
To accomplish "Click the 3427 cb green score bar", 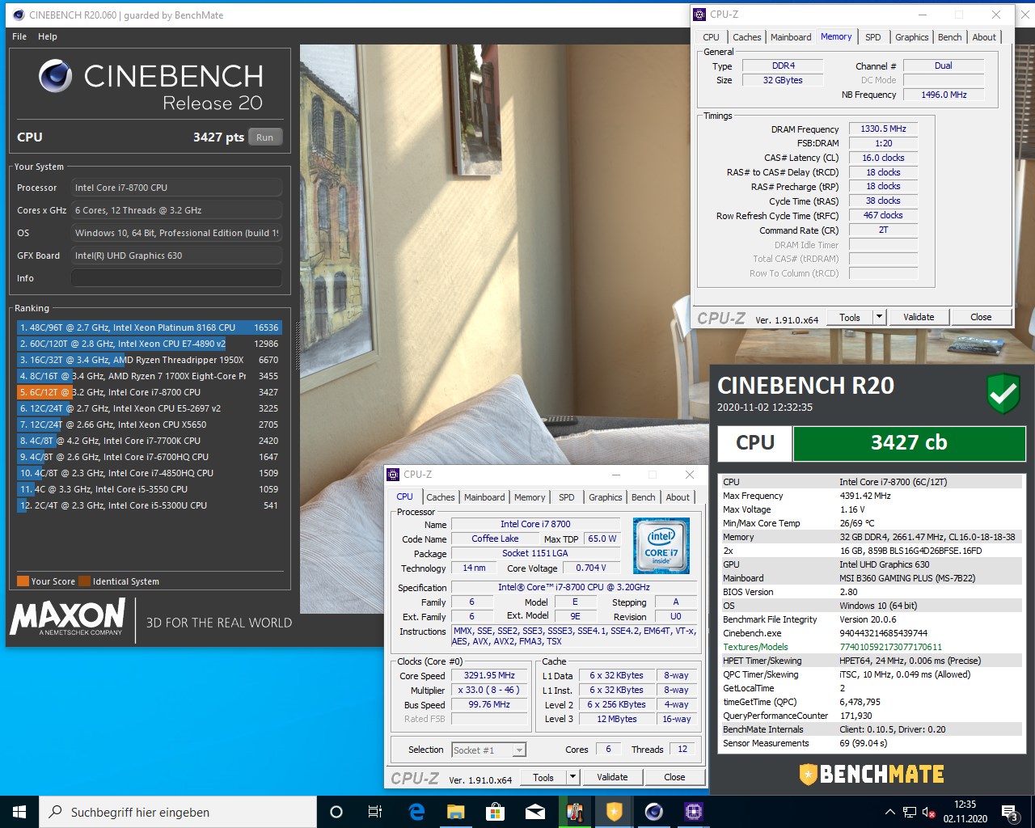I will pyautogui.click(x=909, y=443).
